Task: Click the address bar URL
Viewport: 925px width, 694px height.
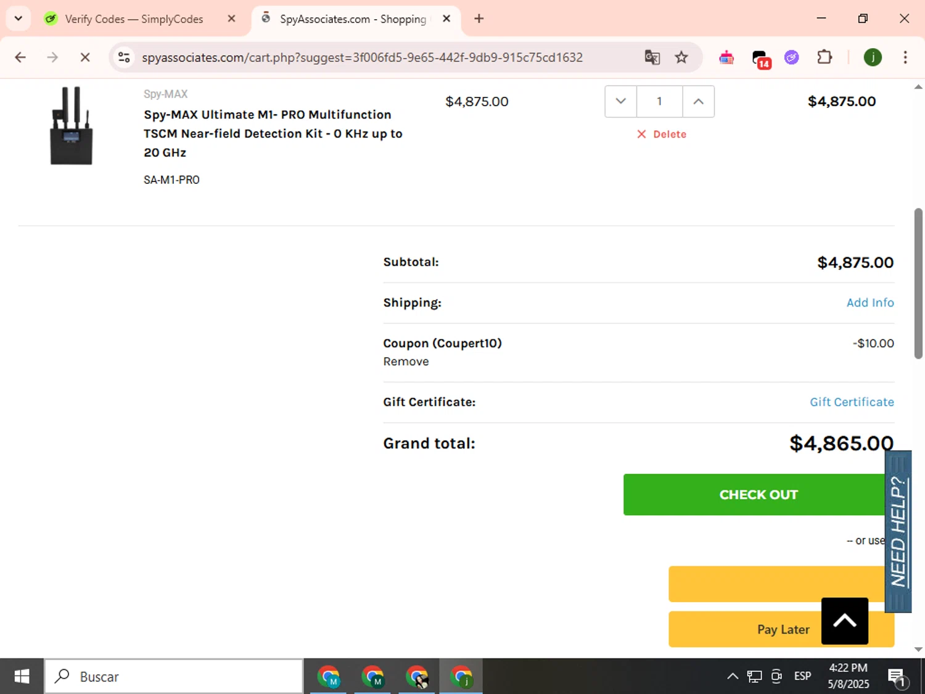Action: [362, 57]
